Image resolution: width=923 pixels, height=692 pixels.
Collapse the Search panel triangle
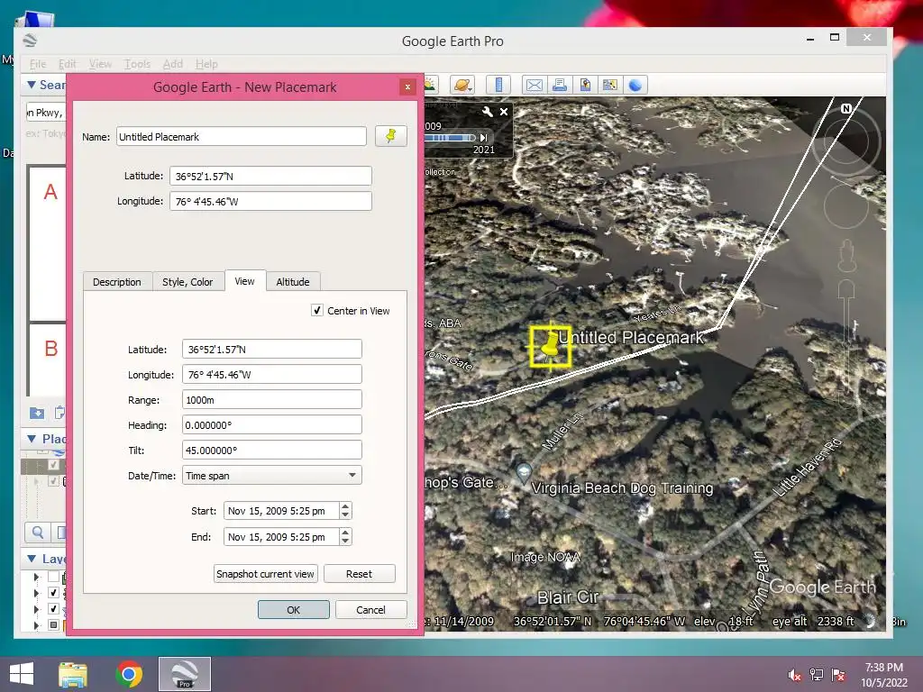tap(32, 85)
